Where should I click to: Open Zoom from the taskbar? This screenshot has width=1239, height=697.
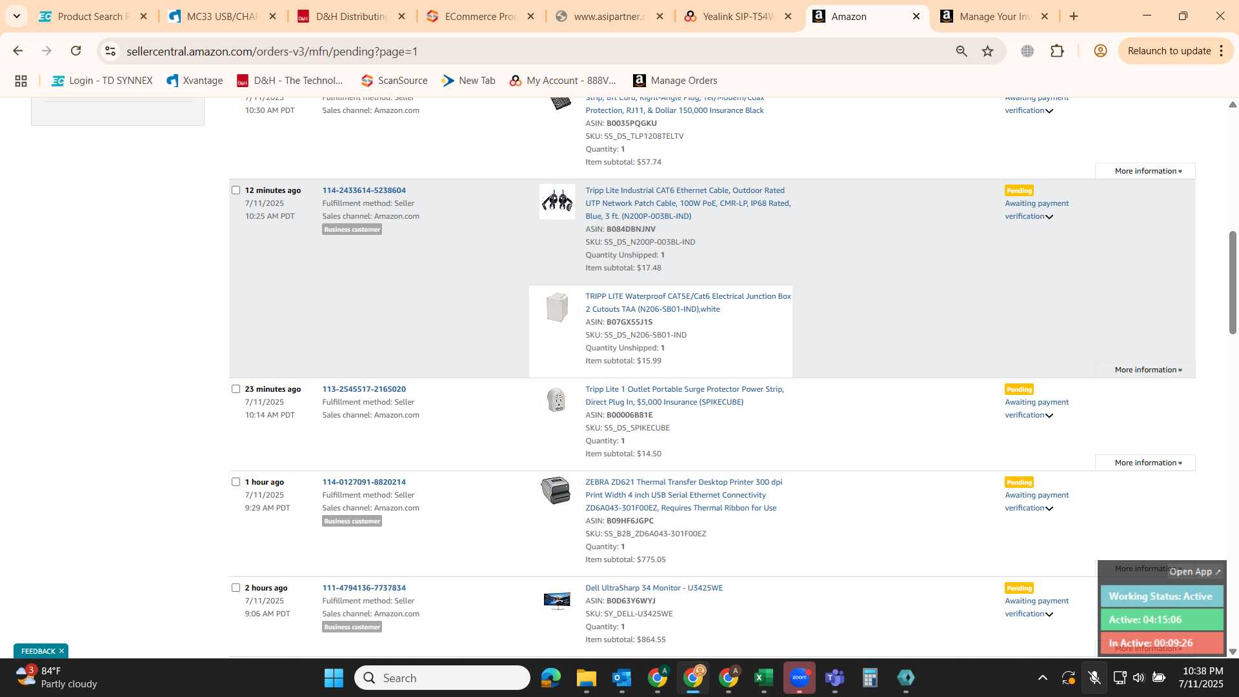pos(799,678)
